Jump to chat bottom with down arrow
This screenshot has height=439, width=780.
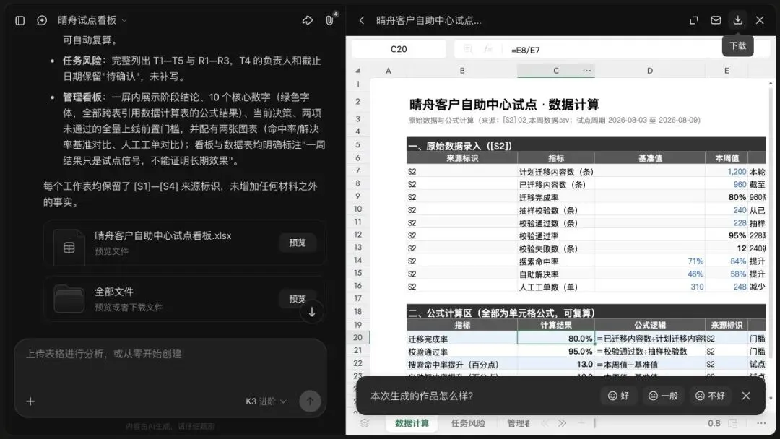(x=312, y=312)
